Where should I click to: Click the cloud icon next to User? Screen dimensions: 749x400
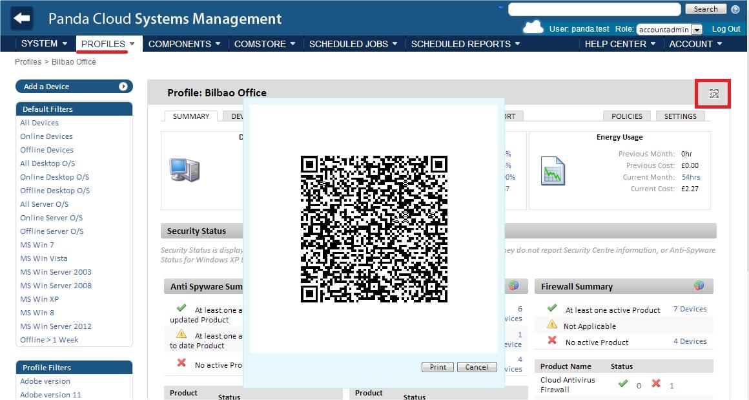pos(533,27)
